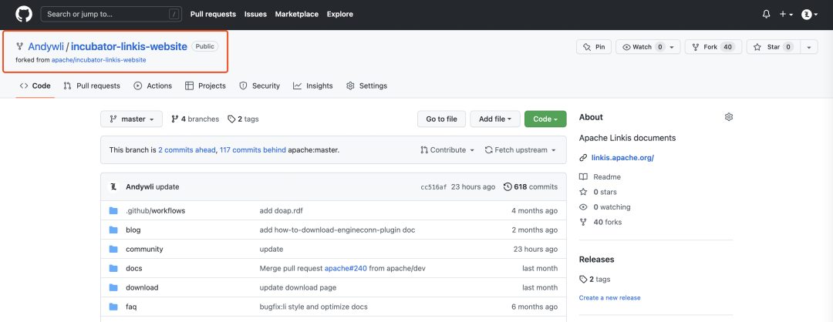The image size is (833, 322).
Task: Expand the Fetch upstream menu
Action: pos(520,150)
